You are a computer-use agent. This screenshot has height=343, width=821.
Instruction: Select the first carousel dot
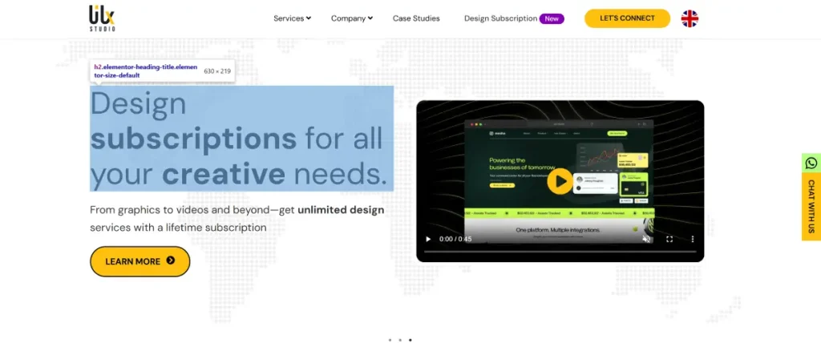tap(390, 340)
